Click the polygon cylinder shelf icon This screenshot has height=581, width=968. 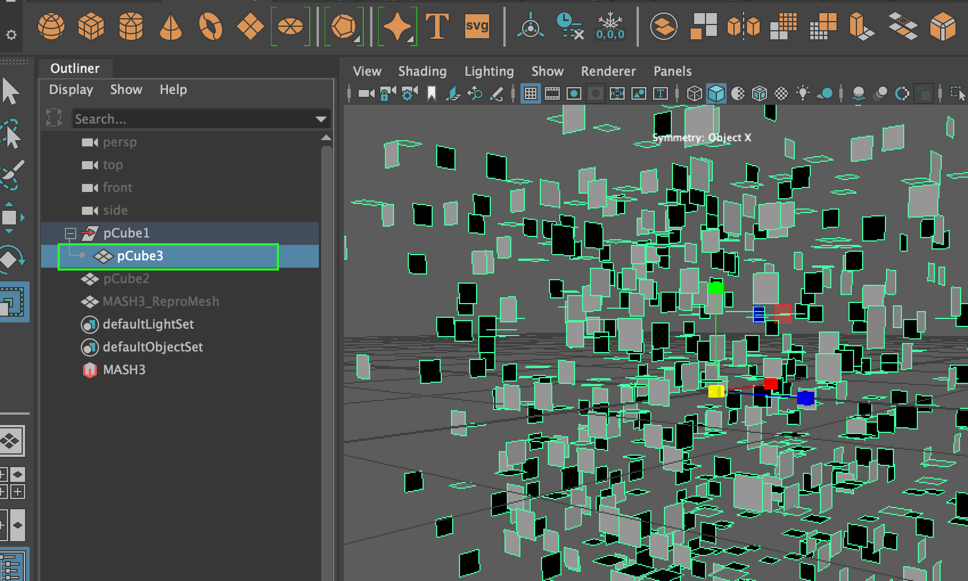click(132, 26)
